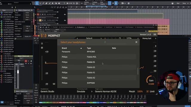
Task: Click the Type column header
Action: (x=89, y=48)
